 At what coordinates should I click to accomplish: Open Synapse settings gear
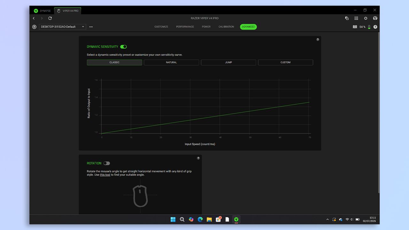tap(366, 18)
